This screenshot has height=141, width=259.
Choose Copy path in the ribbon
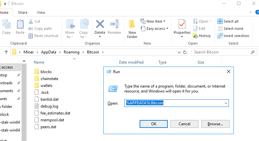click(40, 29)
